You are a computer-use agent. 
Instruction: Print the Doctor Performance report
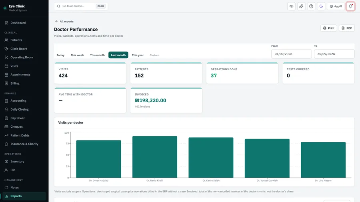328,28
